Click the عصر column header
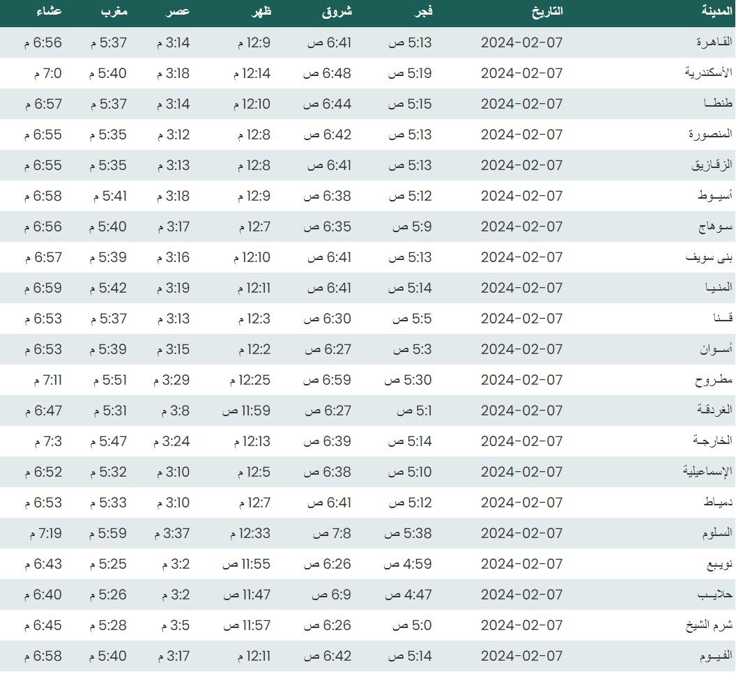The height and width of the screenshot is (674, 736). pyautogui.click(x=178, y=11)
